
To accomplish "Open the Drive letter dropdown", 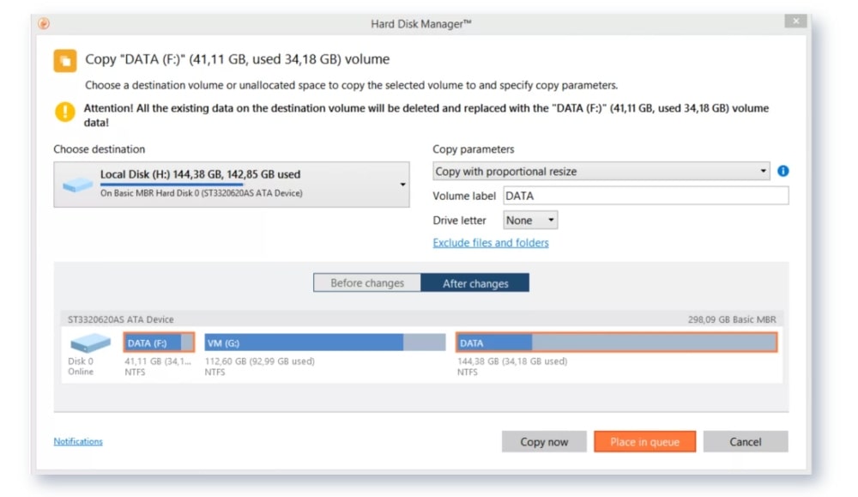I will (531, 221).
